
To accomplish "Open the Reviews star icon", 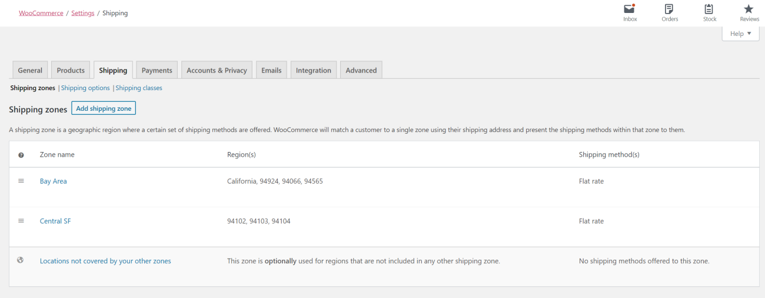I will click(x=749, y=9).
